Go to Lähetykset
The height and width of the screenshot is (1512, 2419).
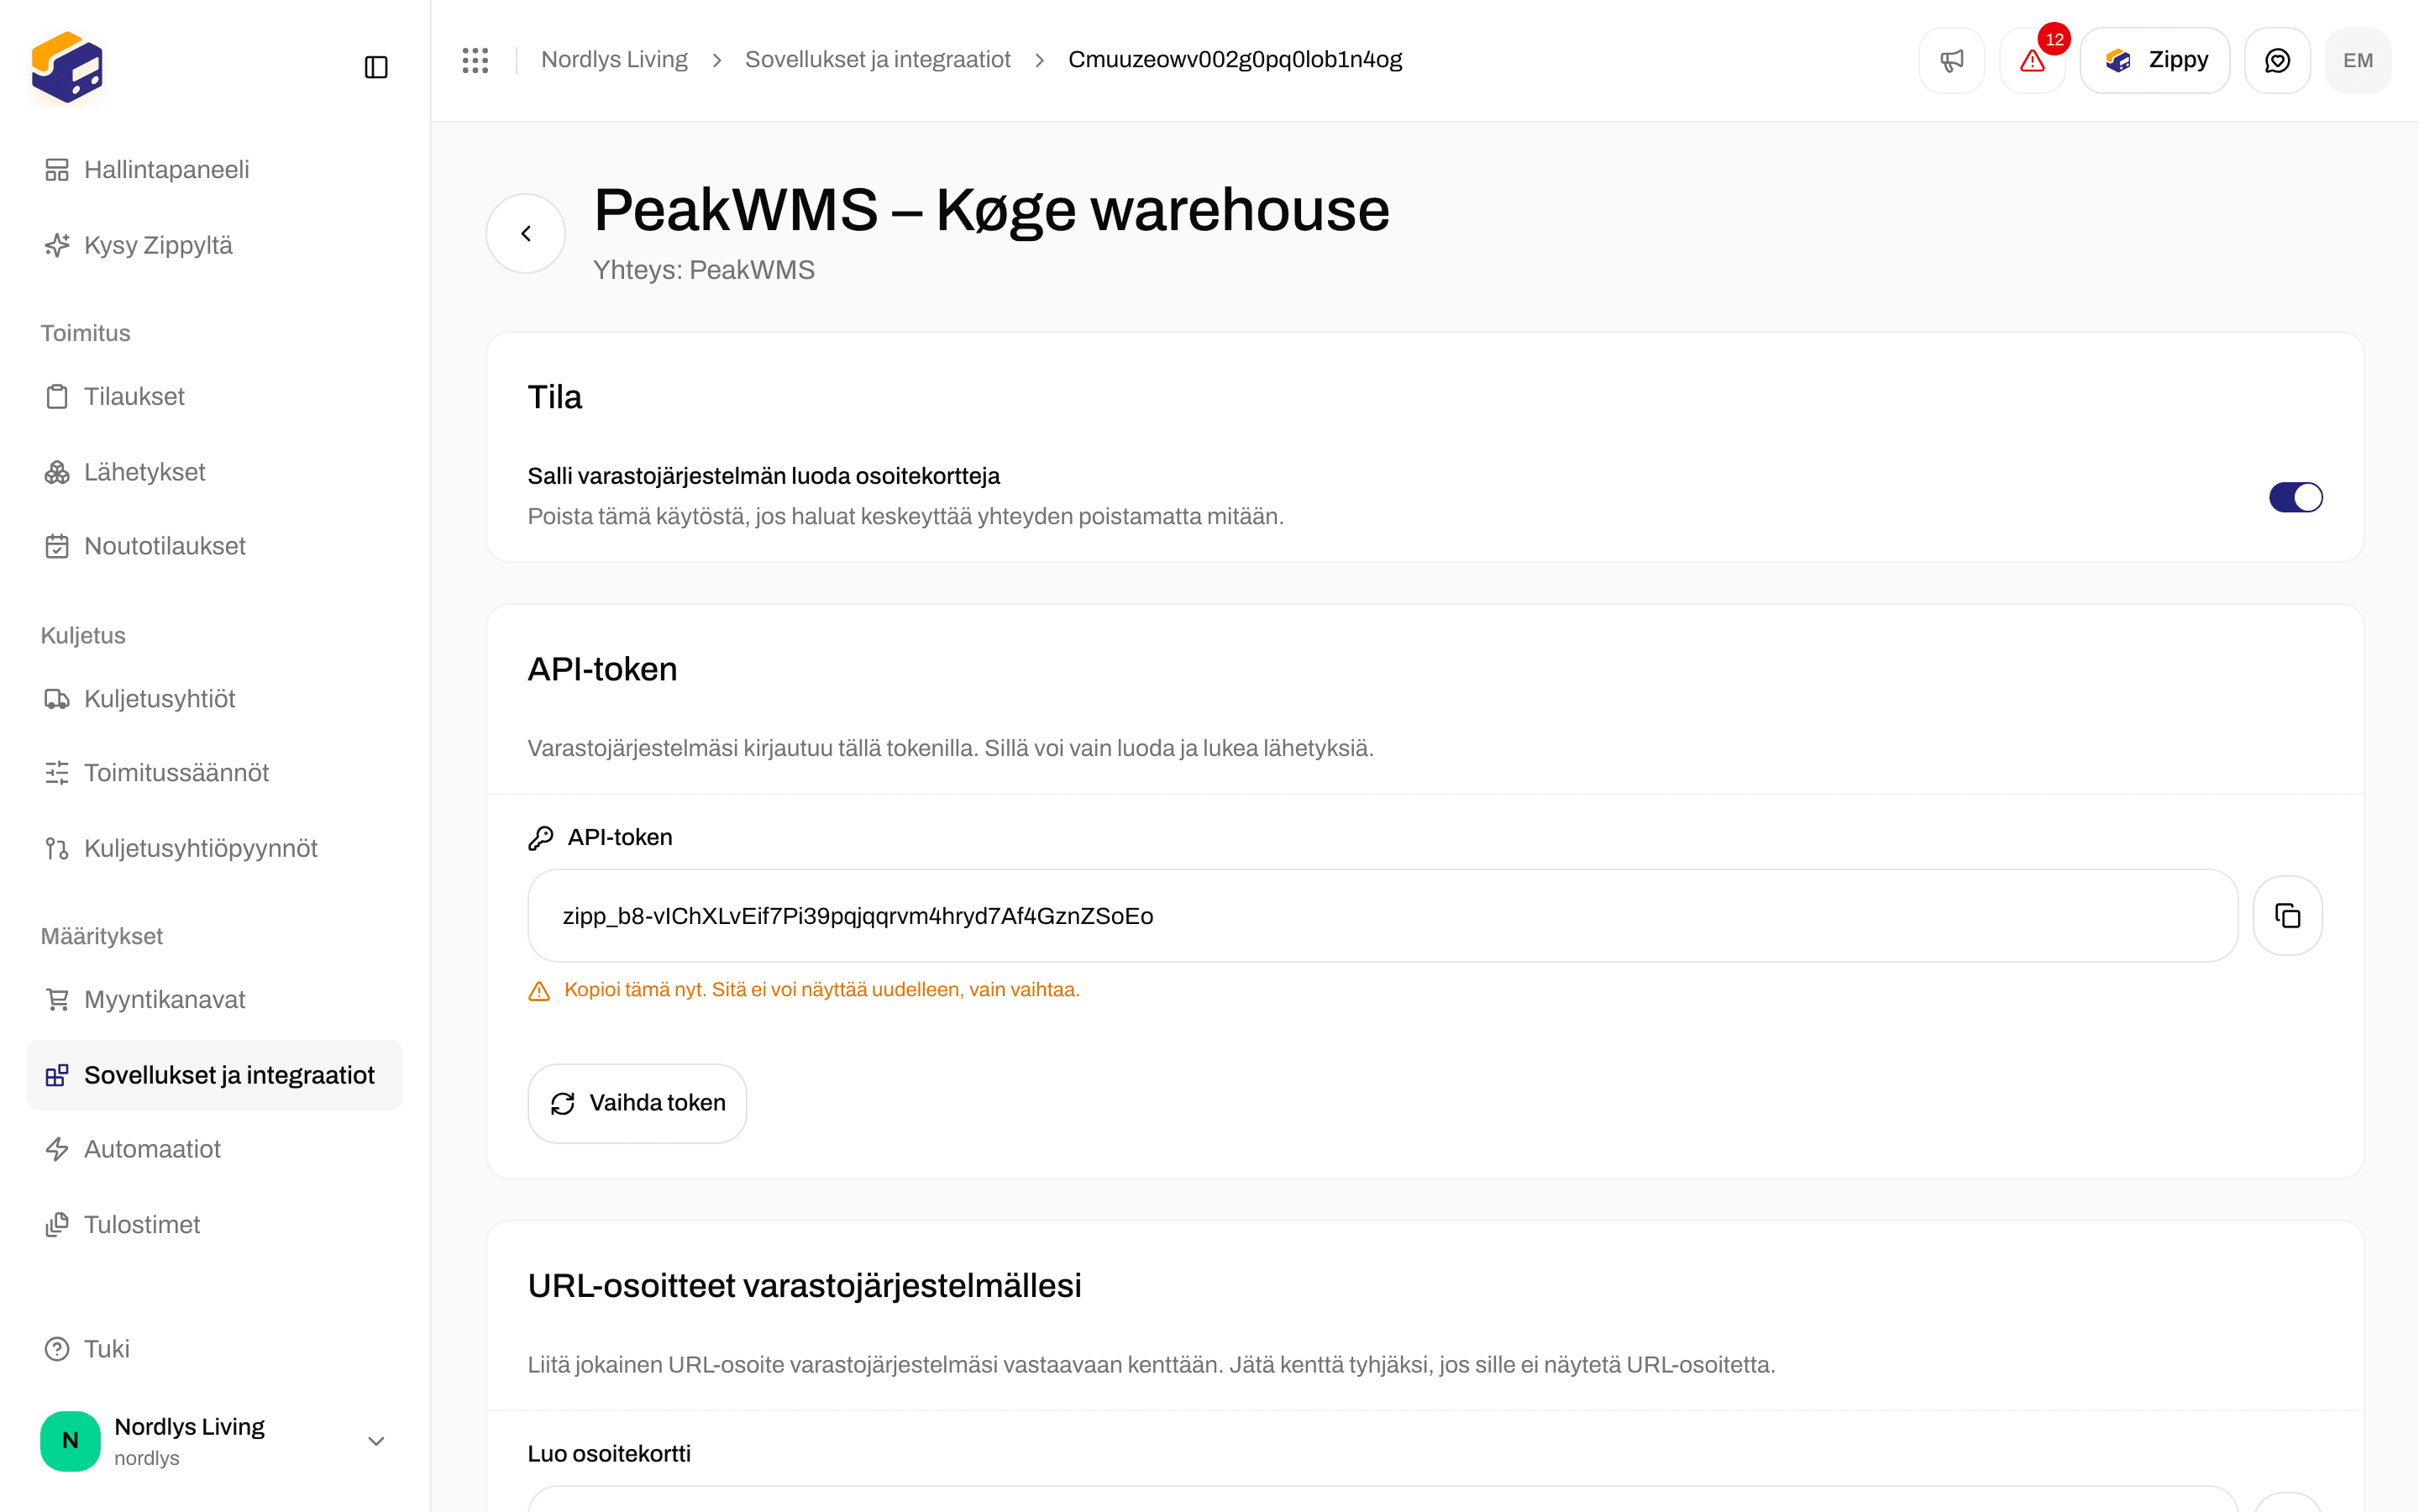pyautogui.click(x=214, y=472)
